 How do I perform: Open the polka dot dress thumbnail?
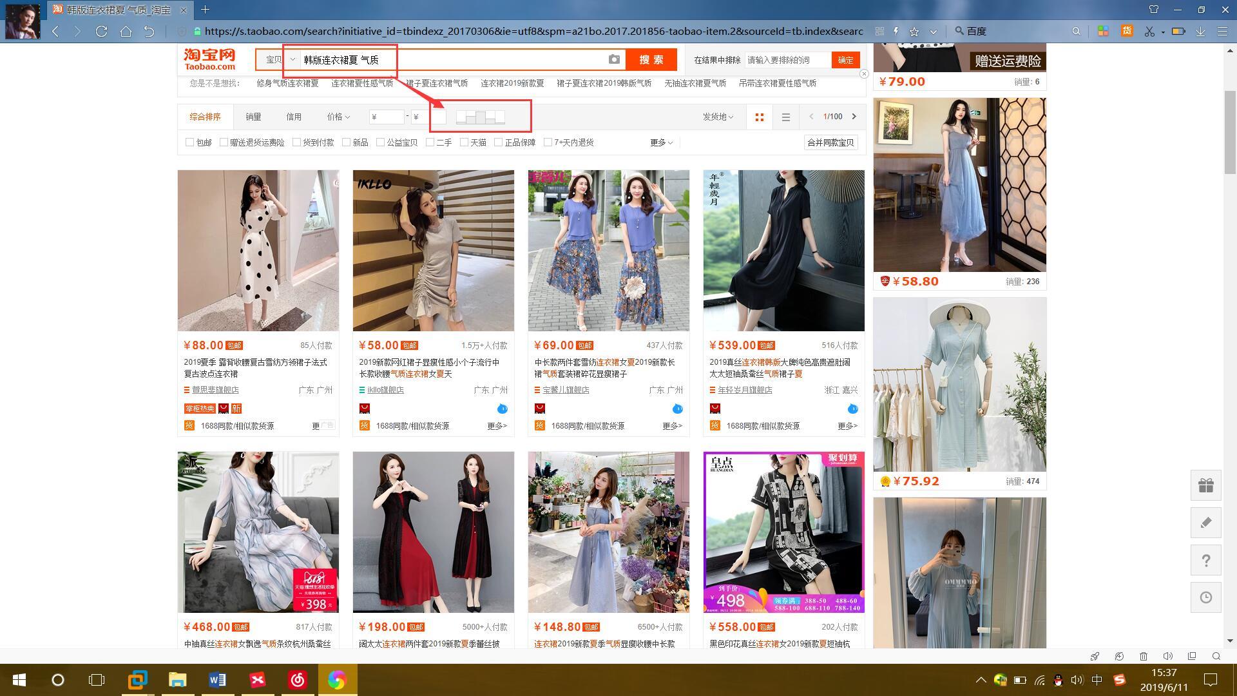click(258, 251)
